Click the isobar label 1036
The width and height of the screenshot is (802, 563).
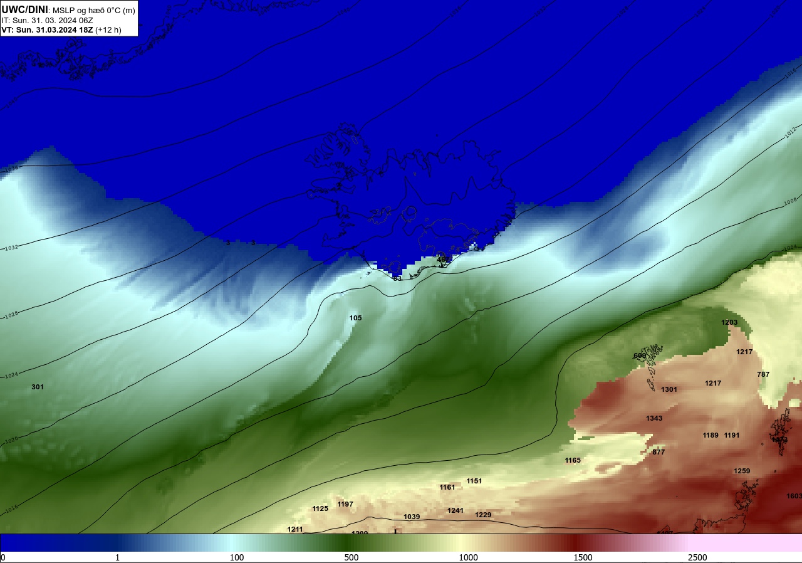[x=11, y=169]
